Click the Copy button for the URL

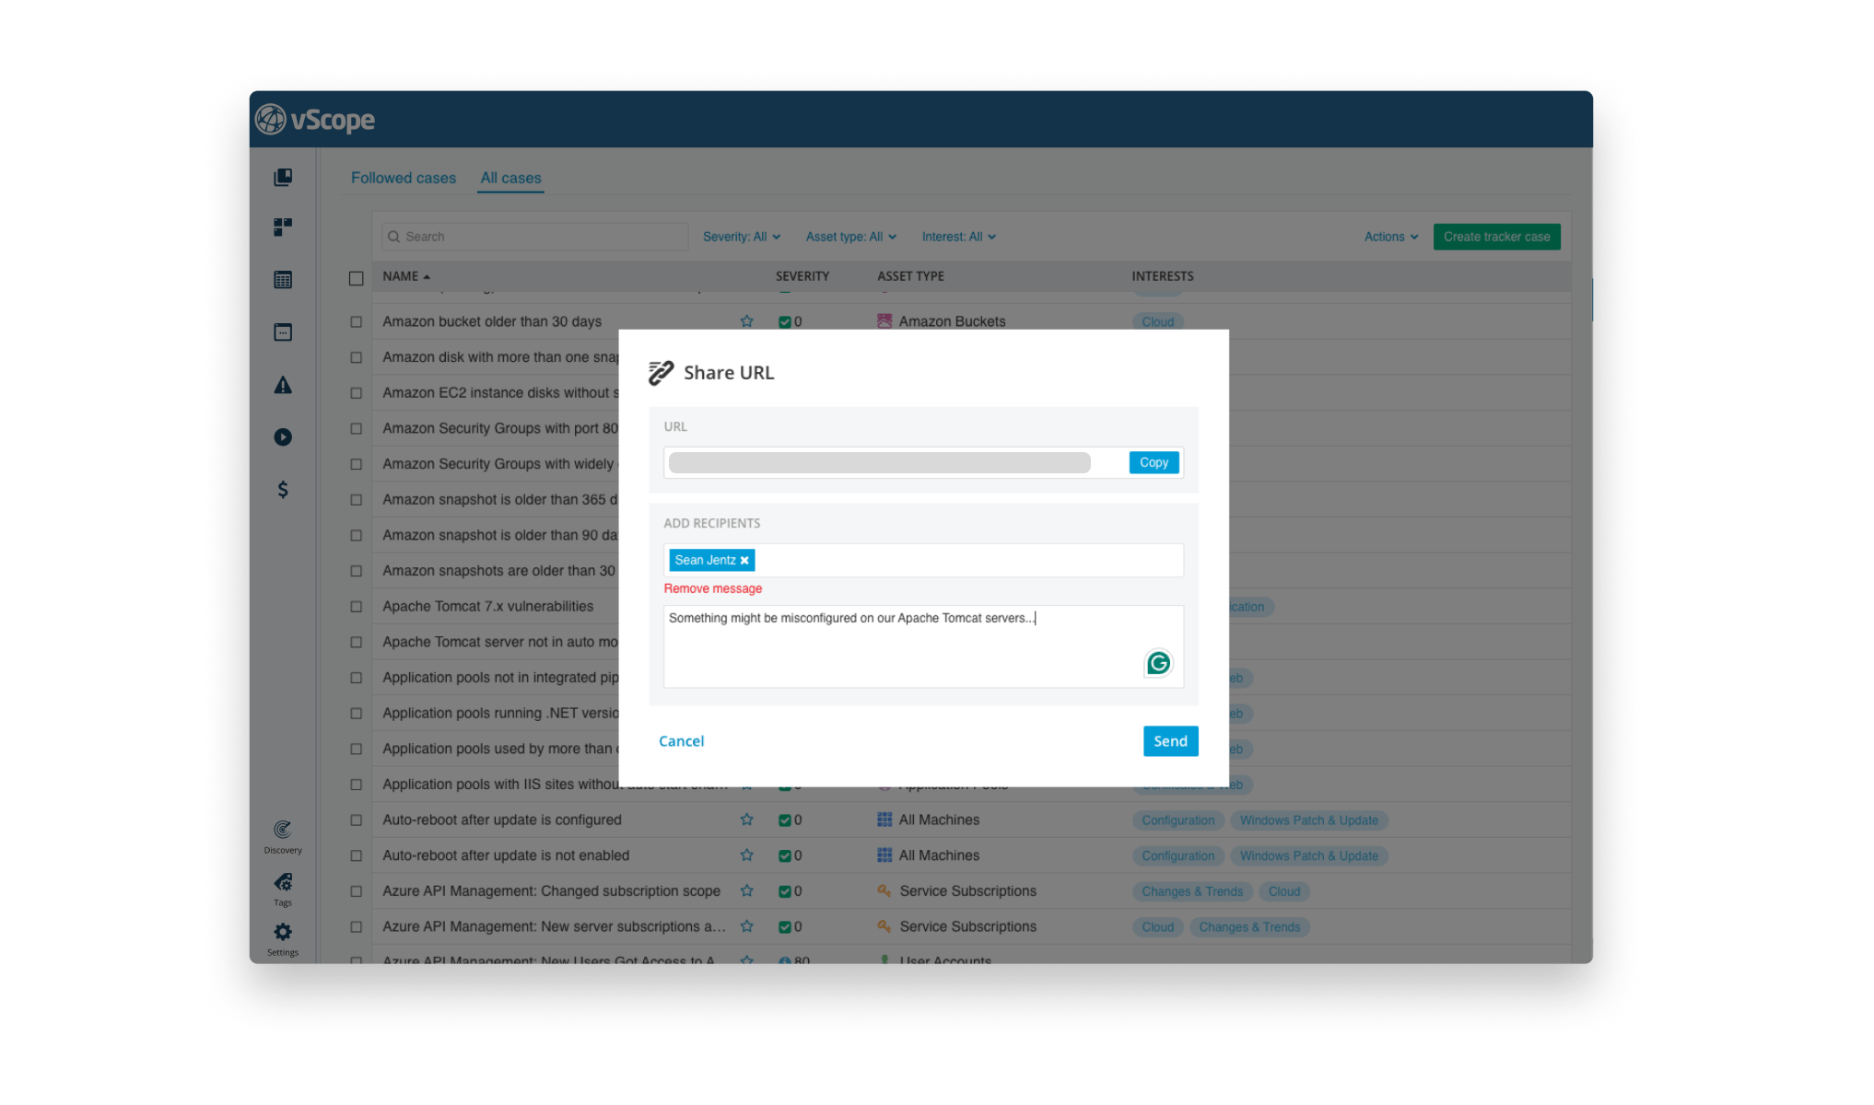click(x=1153, y=461)
